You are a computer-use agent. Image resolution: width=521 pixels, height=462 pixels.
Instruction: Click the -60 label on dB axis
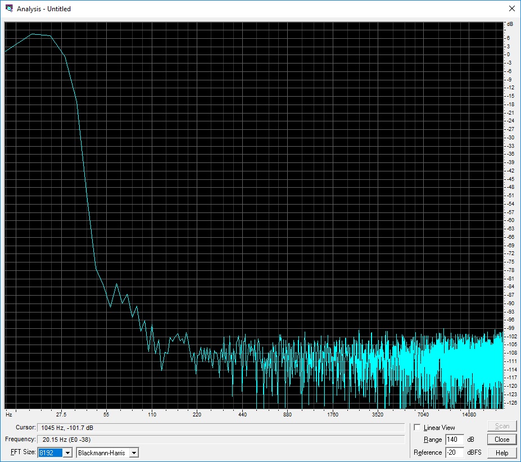511,220
